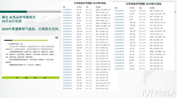This screenshot has height=98, width=177.
Task: Click the 191农资人 watermark logo
Action: click(159, 93)
